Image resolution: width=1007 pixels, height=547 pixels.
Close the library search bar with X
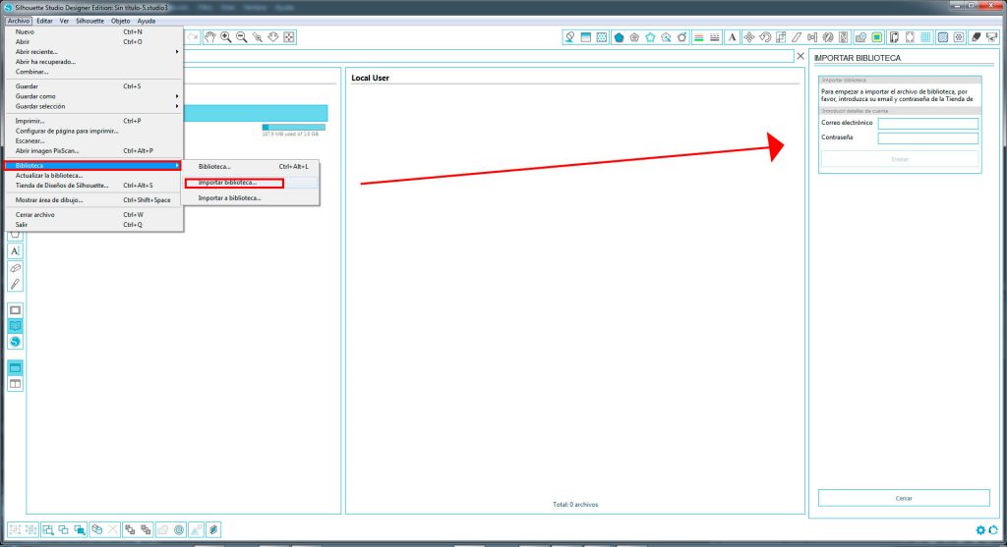click(x=800, y=56)
